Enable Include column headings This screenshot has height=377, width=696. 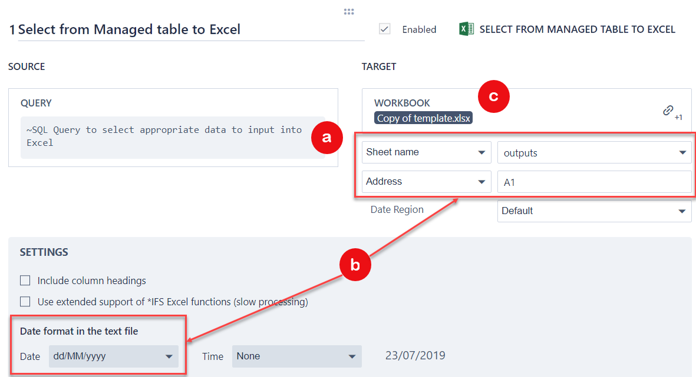click(25, 281)
